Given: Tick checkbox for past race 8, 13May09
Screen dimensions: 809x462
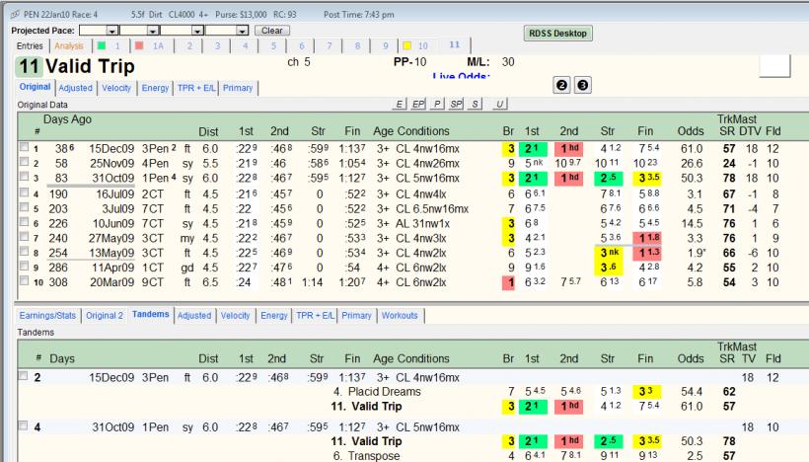Looking at the screenshot, I should coord(24,252).
